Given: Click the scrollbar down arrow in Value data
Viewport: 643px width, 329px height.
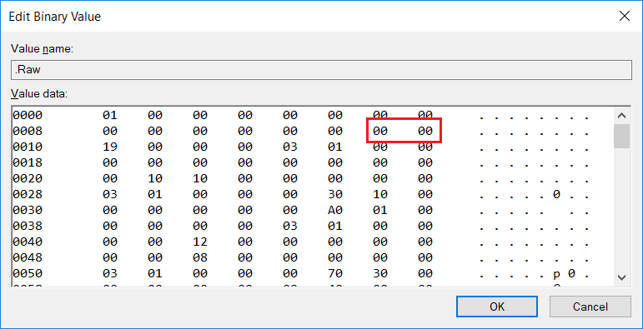Looking at the screenshot, I should tap(621, 277).
